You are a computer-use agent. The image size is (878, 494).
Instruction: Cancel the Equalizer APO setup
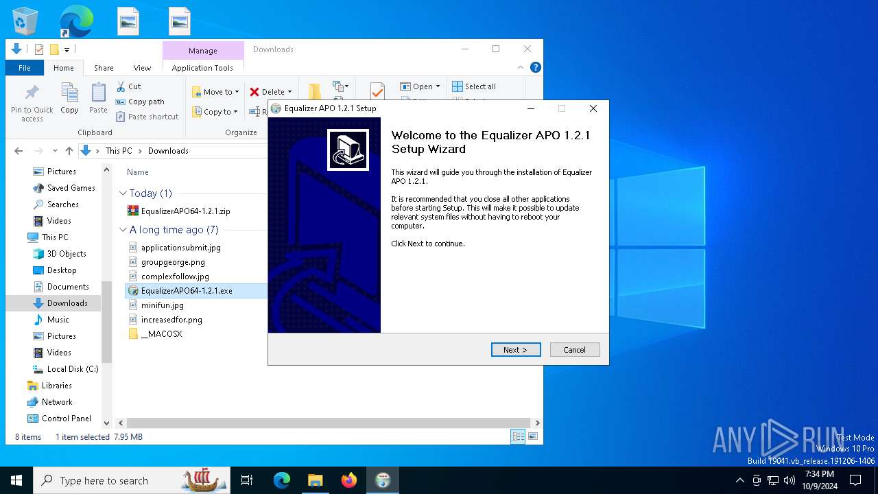[x=575, y=350]
